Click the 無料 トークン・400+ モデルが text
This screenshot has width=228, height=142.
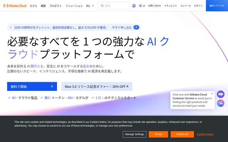tap(66, 98)
